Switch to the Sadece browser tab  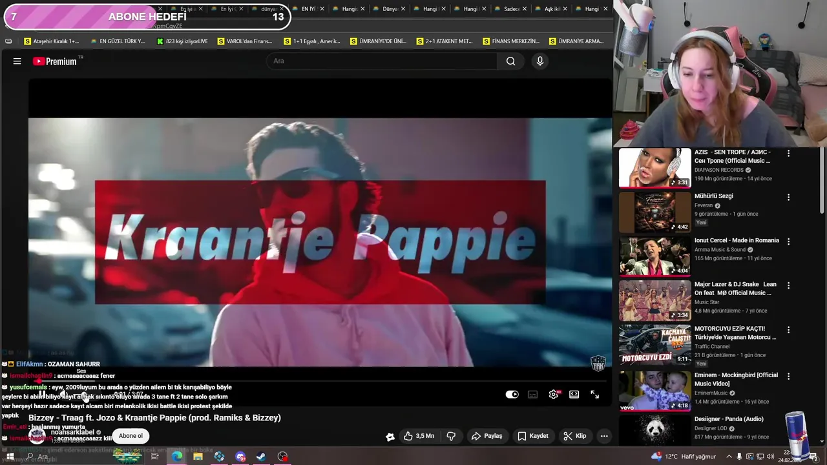[x=511, y=9]
